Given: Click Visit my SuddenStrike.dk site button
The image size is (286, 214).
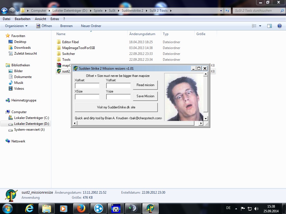Looking at the screenshot, I should click(116, 107).
